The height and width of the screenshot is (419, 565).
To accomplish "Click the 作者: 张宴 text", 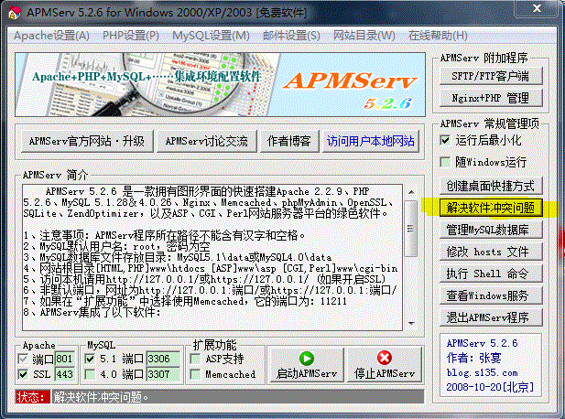I will pyautogui.click(x=473, y=358).
